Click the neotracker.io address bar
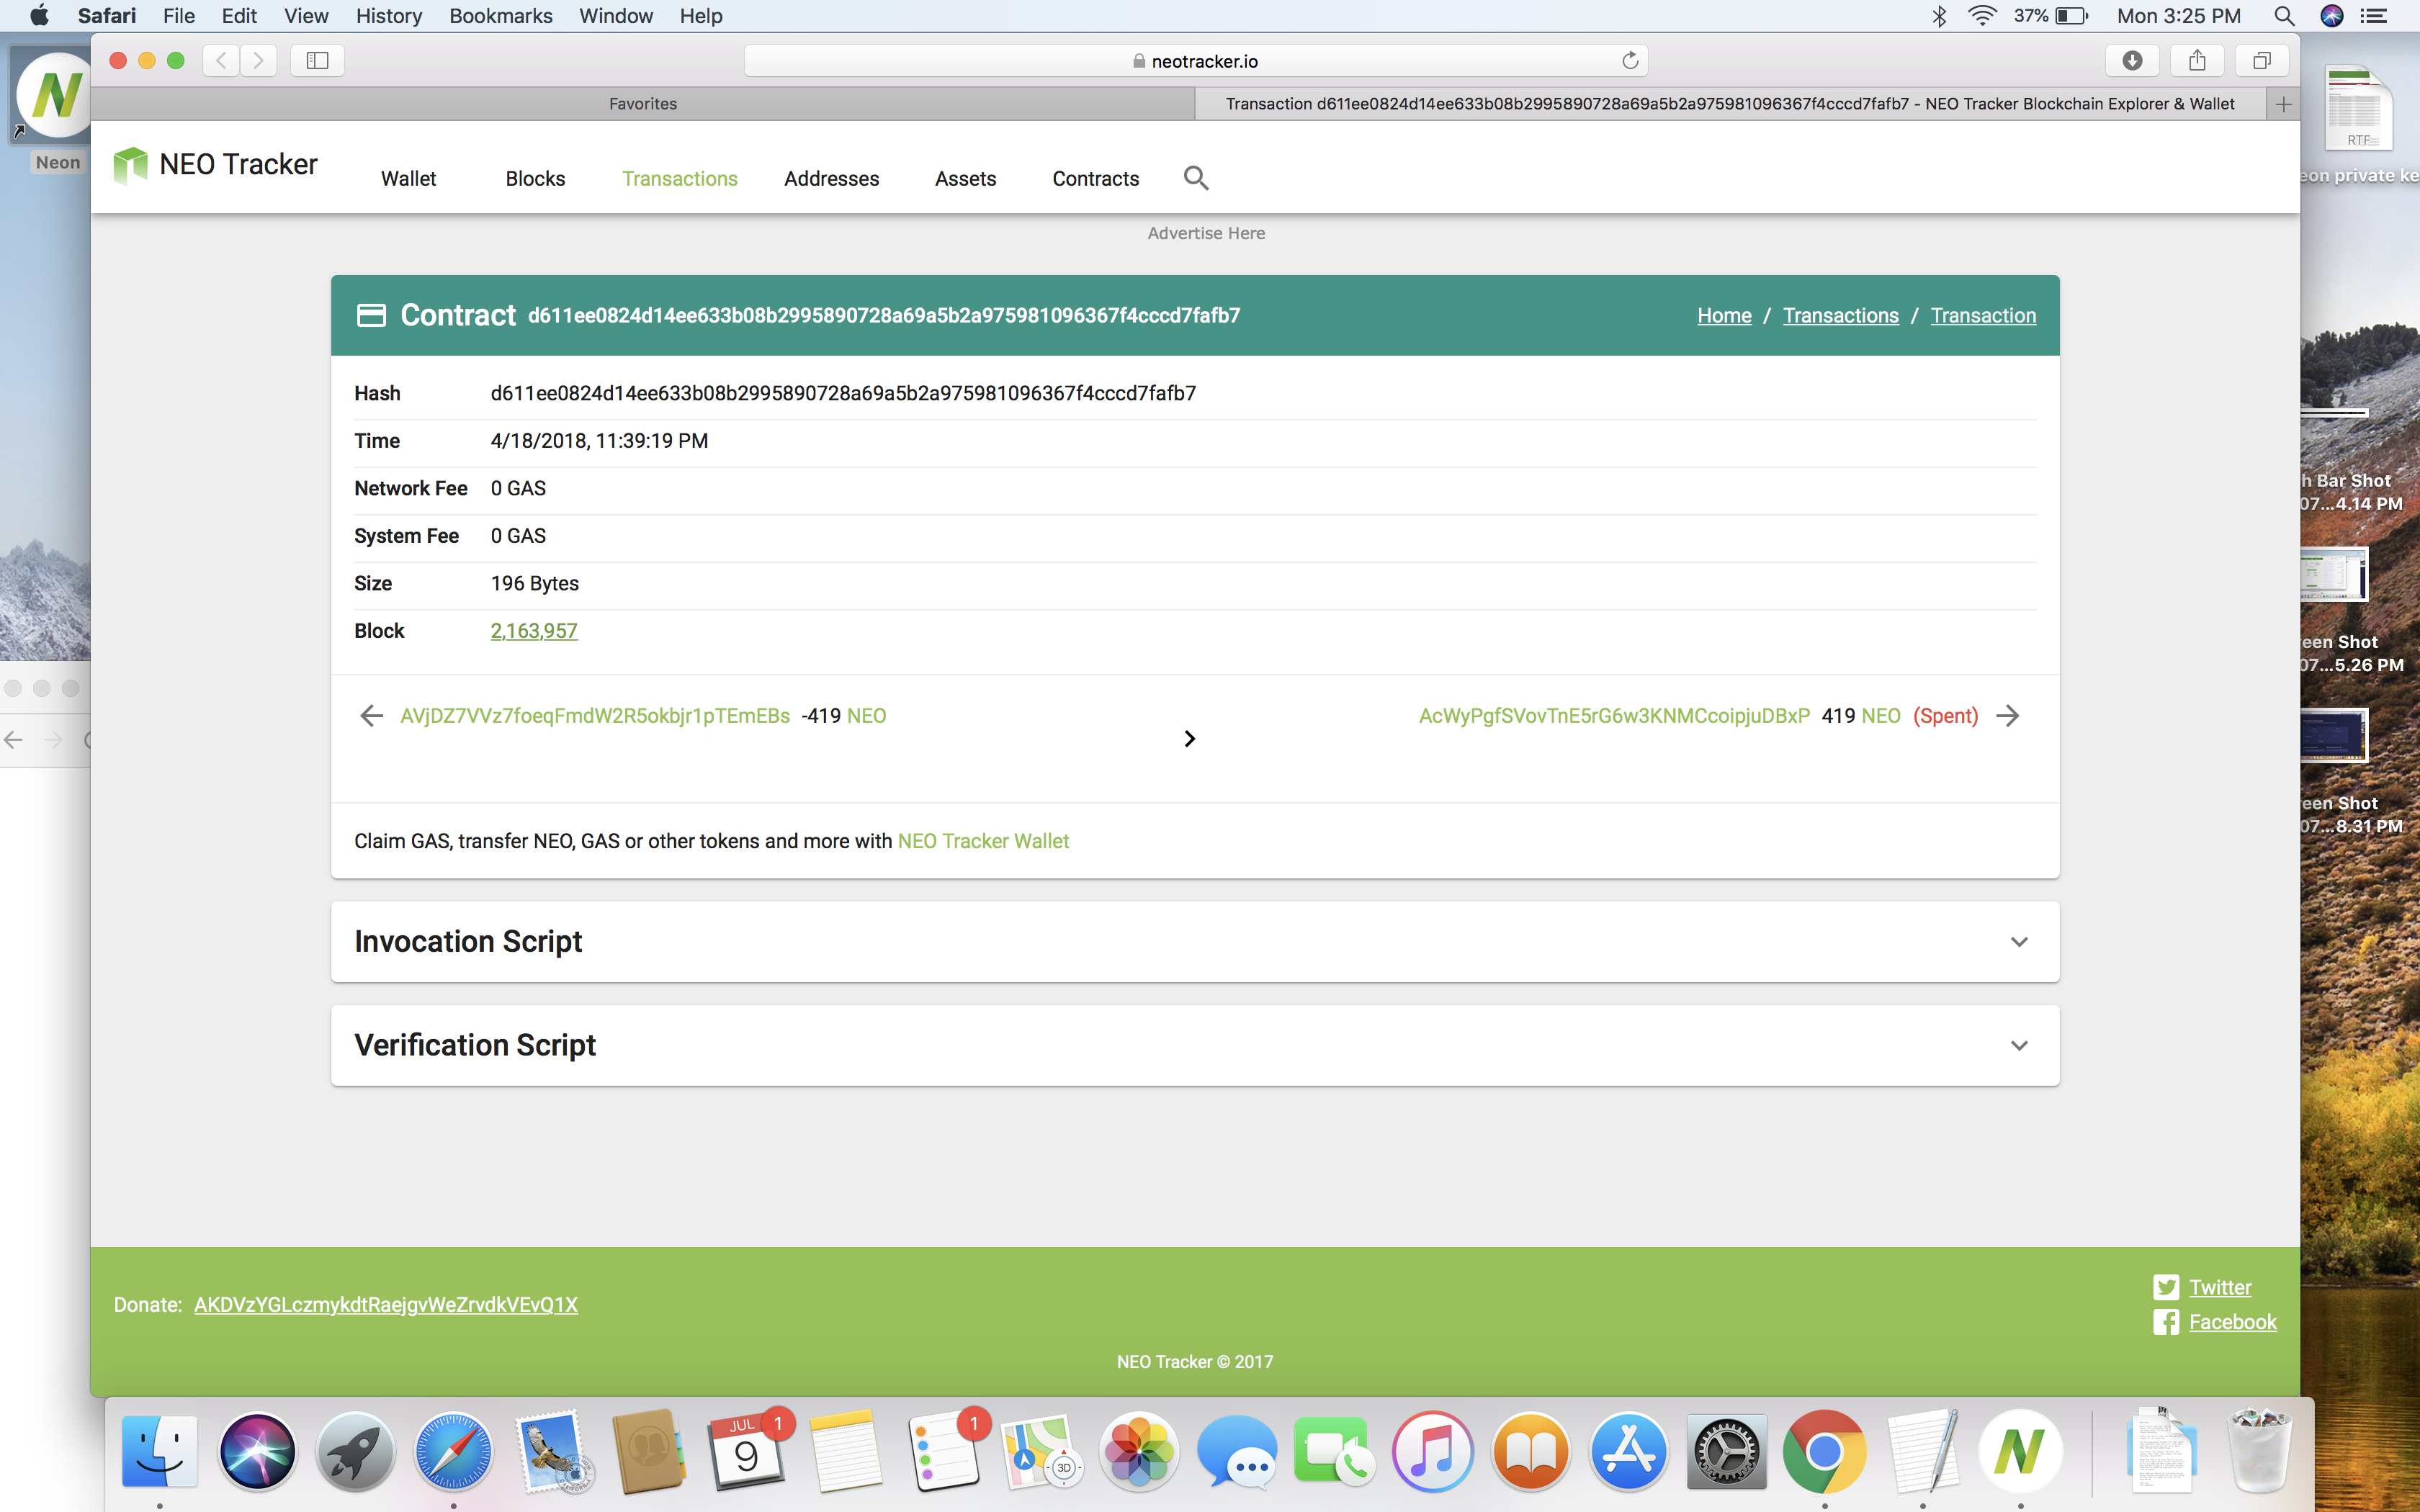 click(x=1195, y=61)
